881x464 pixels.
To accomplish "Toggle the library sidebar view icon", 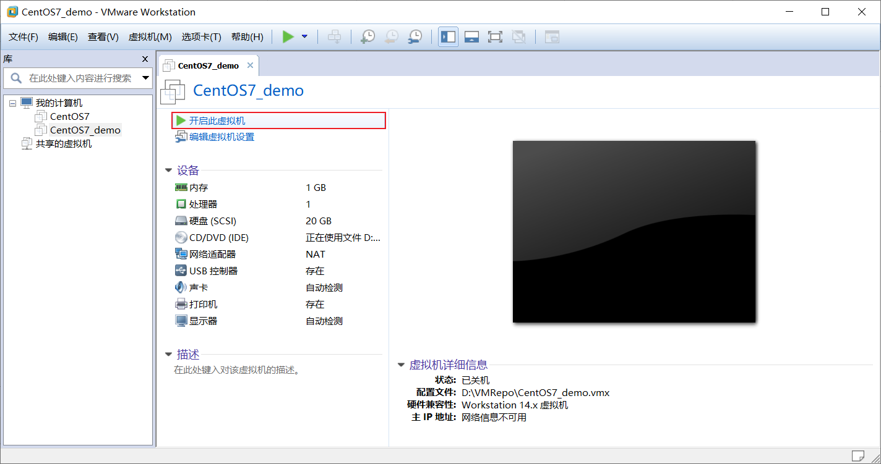I will (448, 37).
